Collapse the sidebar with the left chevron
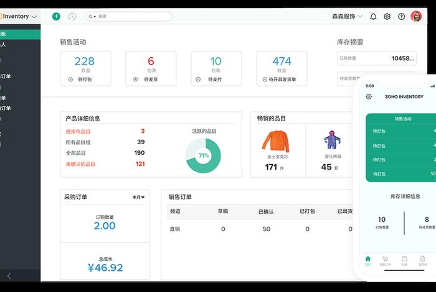436x292 pixels. click(x=9, y=276)
